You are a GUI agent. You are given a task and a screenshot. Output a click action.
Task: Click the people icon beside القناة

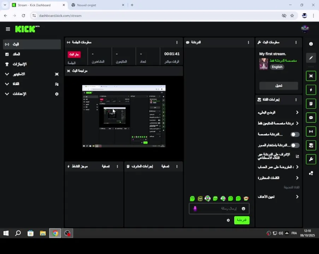click(x=57, y=84)
